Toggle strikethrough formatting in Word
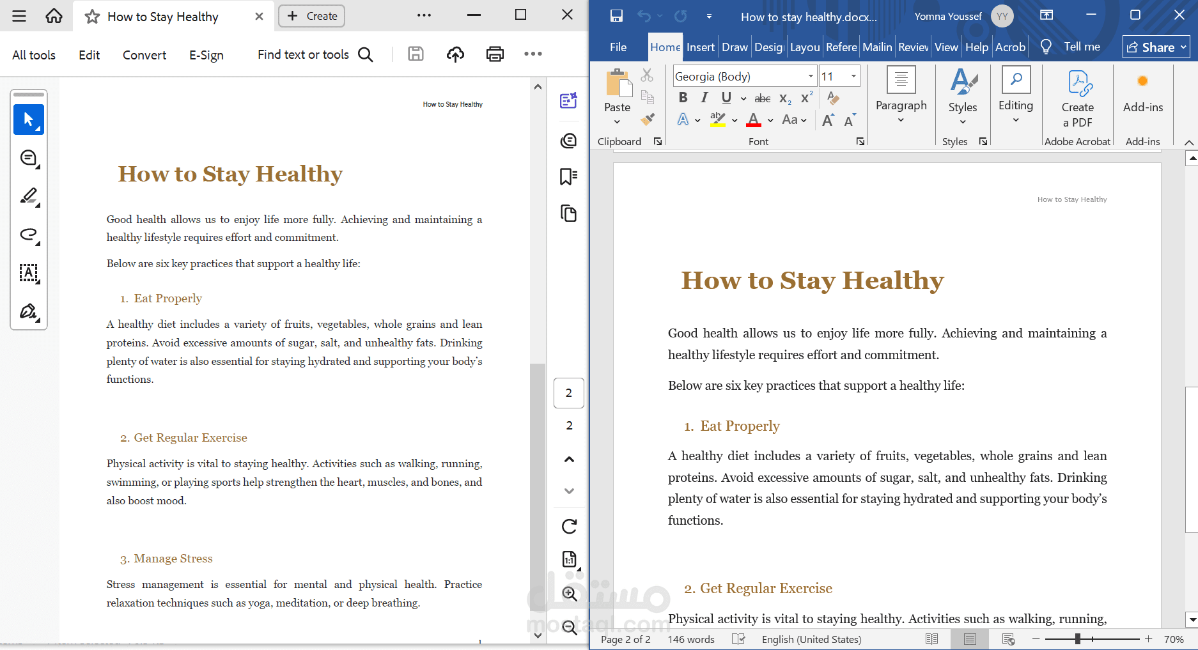 click(762, 98)
